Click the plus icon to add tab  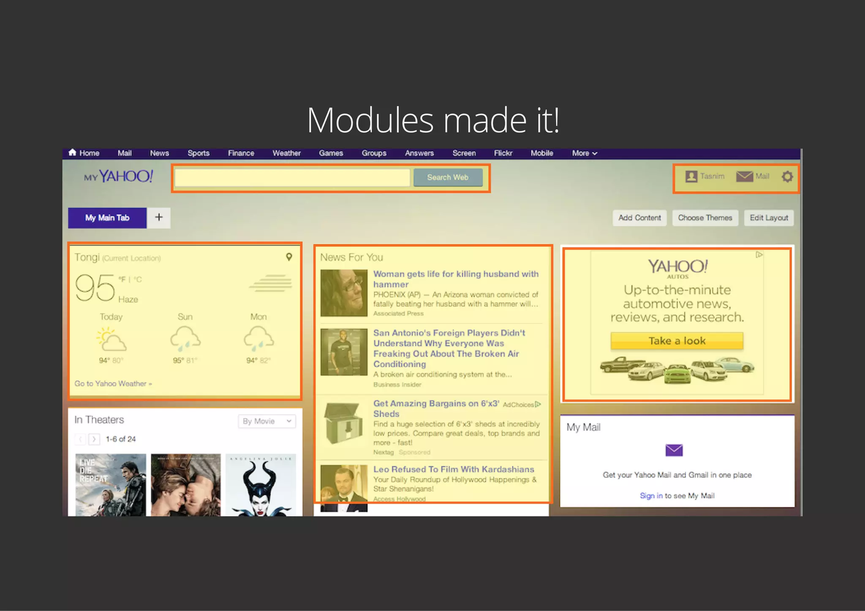159,217
